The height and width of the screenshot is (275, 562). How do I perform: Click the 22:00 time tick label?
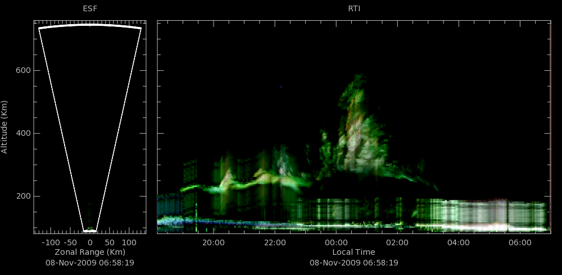point(275,243)
